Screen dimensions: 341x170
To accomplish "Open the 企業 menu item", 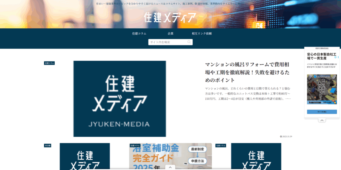I will pos(170,34).
